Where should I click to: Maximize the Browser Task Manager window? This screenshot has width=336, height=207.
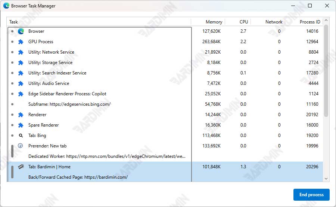coord(310,6)
